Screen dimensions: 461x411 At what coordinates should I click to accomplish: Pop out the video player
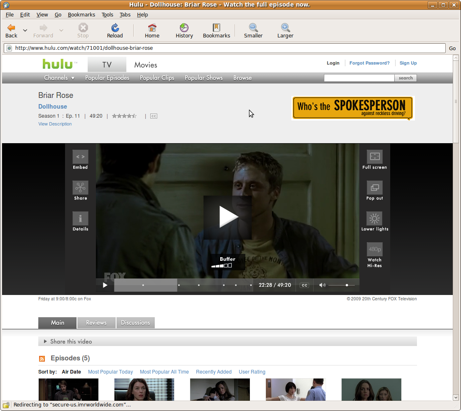(x=375, y=188)
